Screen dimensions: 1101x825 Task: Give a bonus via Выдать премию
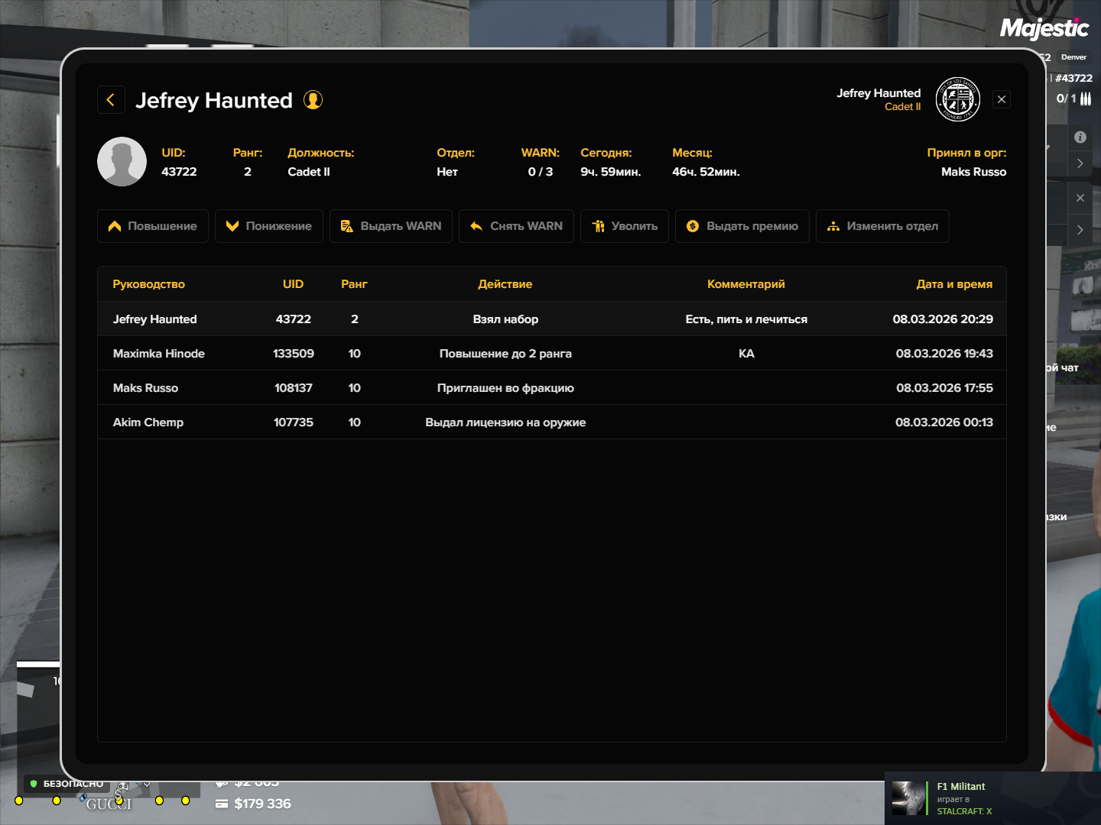click(742, 226)
